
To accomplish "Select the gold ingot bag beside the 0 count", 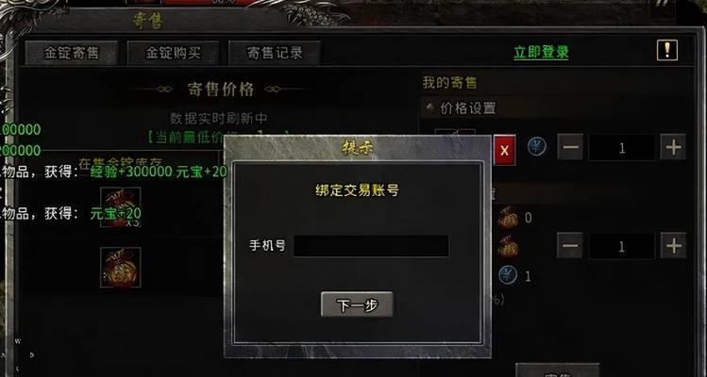I will [x=508, y=218].
